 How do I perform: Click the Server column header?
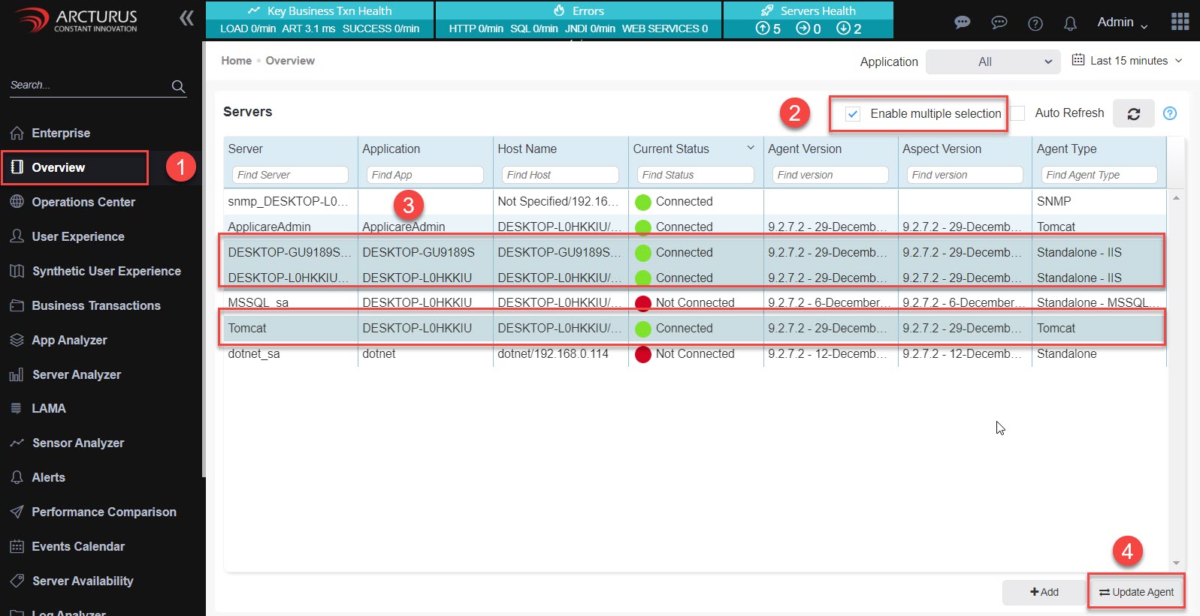[x=246, y=149]
